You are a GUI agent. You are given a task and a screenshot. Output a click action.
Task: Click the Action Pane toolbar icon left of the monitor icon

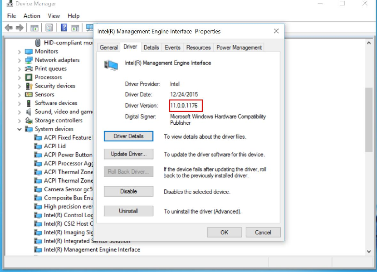(75, 28)
